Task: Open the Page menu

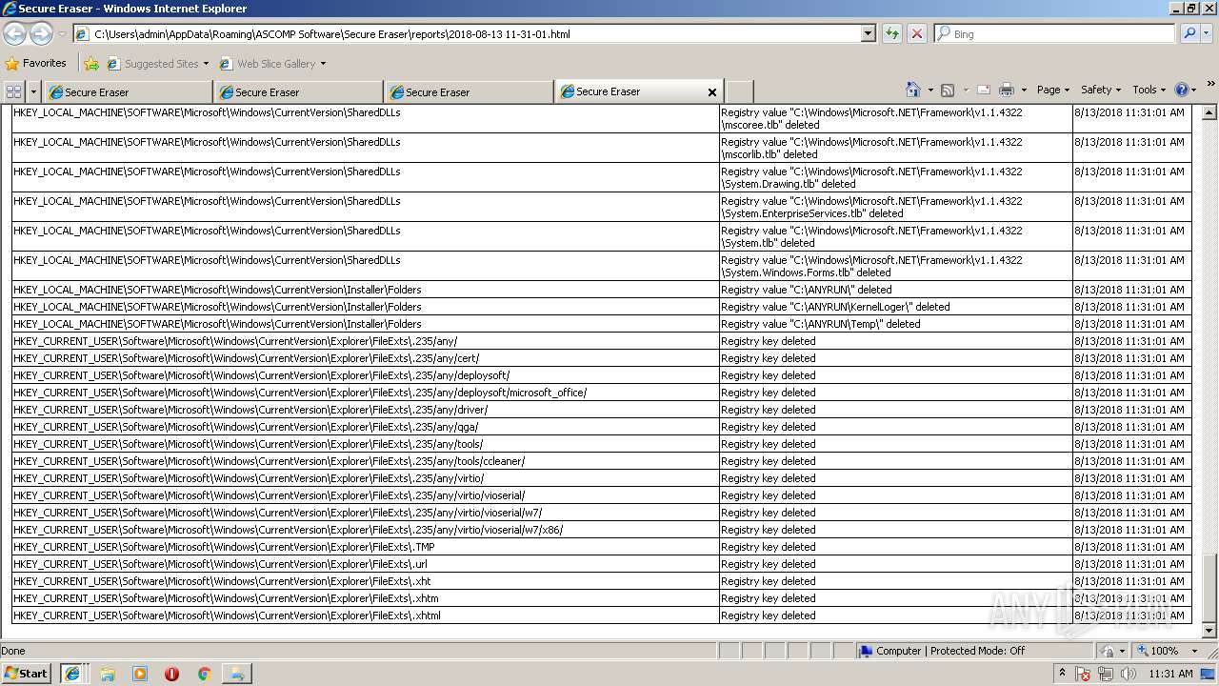Action: tap(1052, 90)
